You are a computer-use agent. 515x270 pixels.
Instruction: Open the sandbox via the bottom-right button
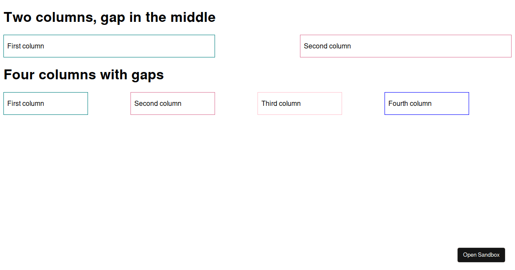tap(481, 255)
